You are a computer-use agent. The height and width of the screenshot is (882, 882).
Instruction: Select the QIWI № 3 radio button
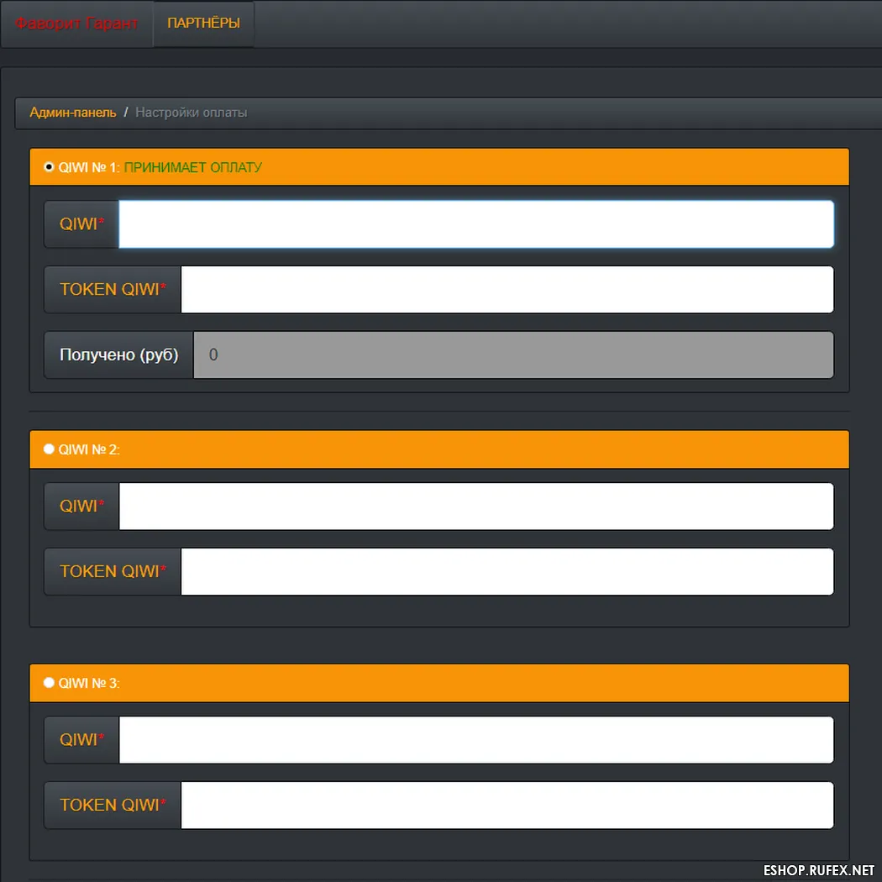49,683
